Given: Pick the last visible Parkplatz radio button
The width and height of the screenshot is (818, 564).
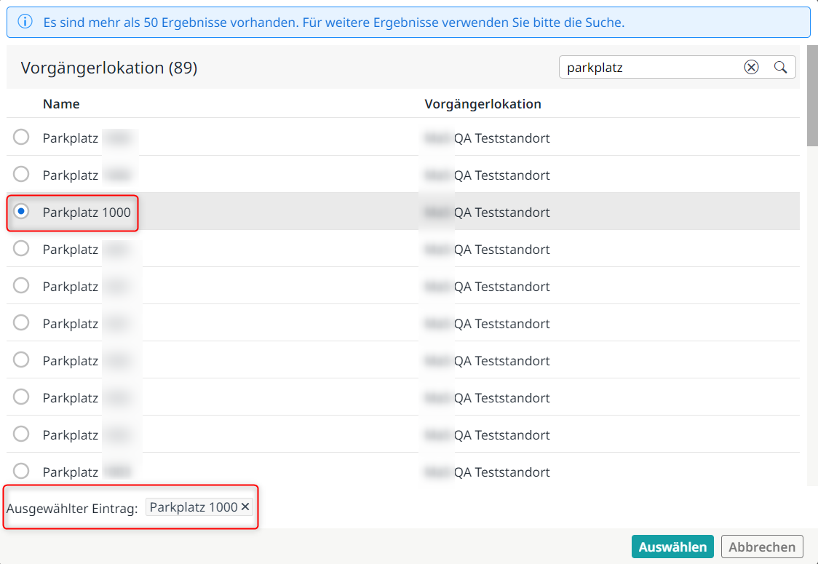Looking at the screenshot, I should point(21,472).
